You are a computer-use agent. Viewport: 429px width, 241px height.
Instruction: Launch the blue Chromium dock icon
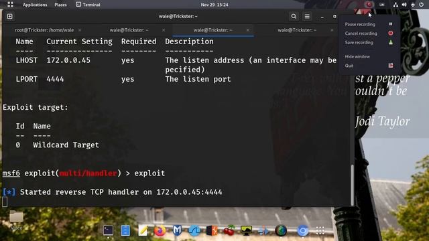(x=302, y=230)
